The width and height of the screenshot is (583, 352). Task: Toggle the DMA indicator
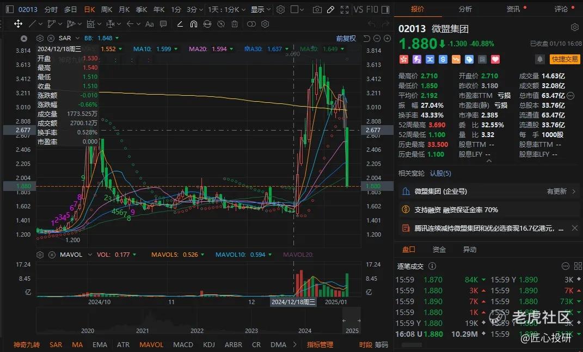tap(279, 345)
